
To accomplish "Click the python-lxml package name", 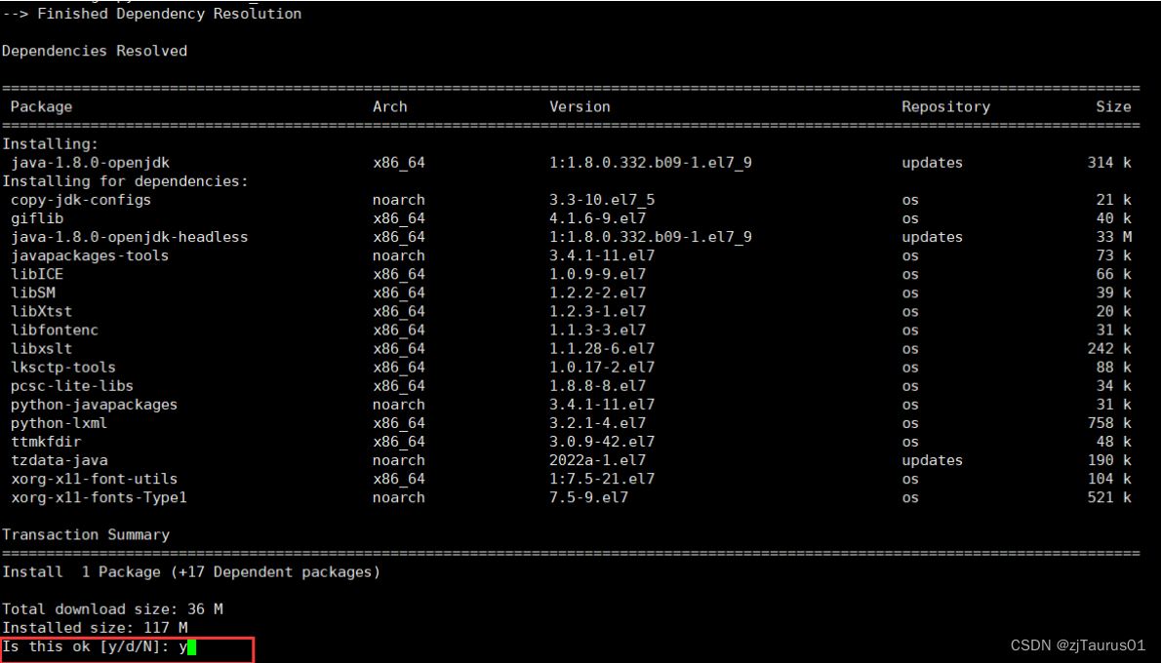I will point(60,423).
